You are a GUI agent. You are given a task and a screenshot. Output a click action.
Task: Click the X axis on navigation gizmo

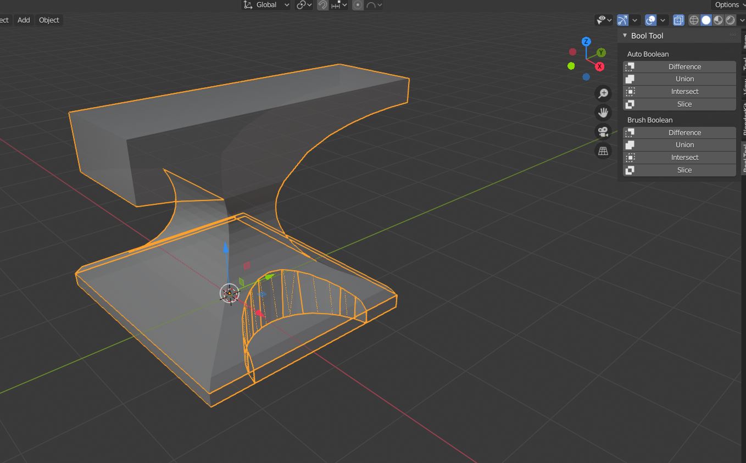599,66
